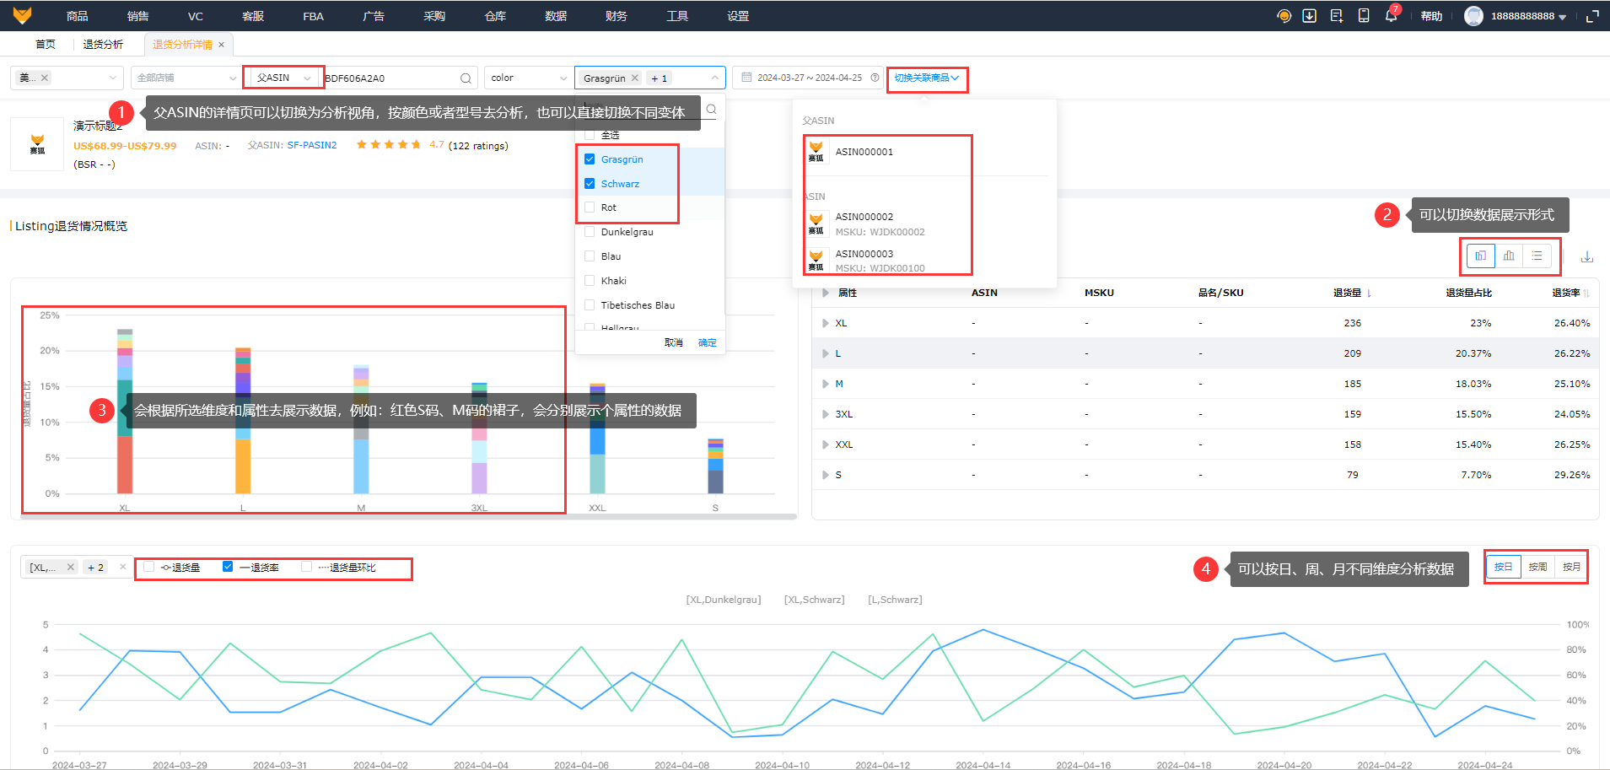Image resolution: width=1610 pixels, height=770 pixels.
Task: Check the Rot color option
Action: point(590,207)
